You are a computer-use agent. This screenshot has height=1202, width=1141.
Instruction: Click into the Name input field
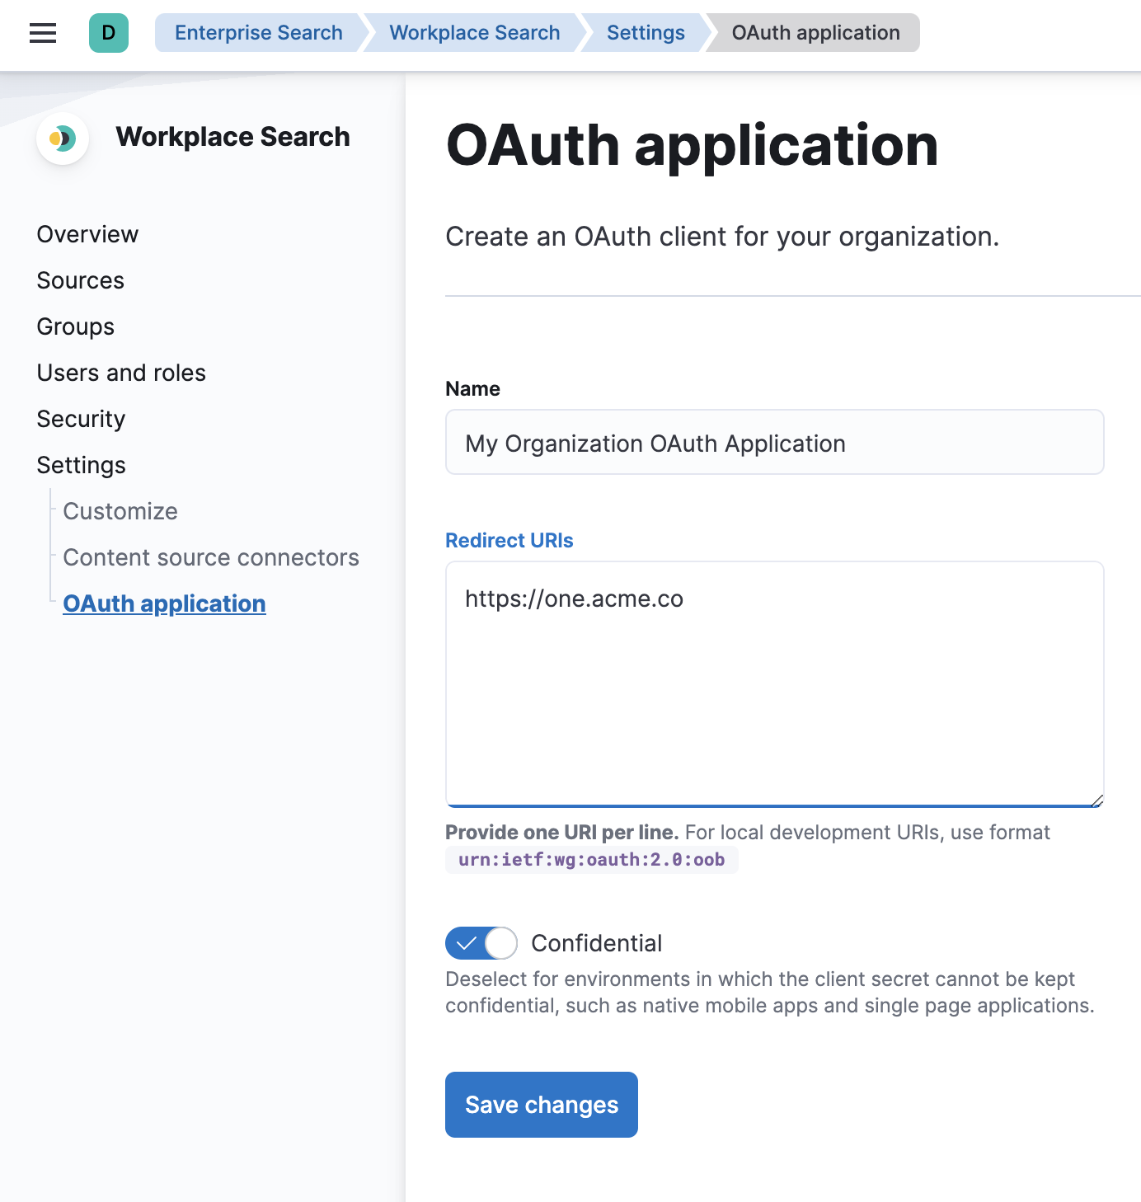click(x=774, y=443)
